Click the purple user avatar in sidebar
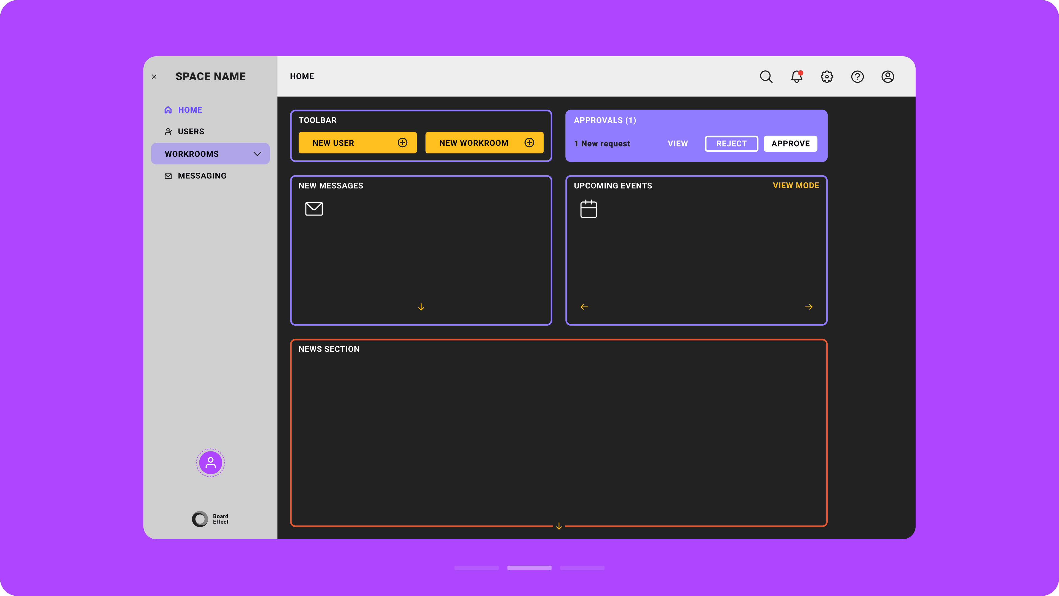The height and width of the screenshot is (596, 1059). pyautogui.click(x=210, y=463)
